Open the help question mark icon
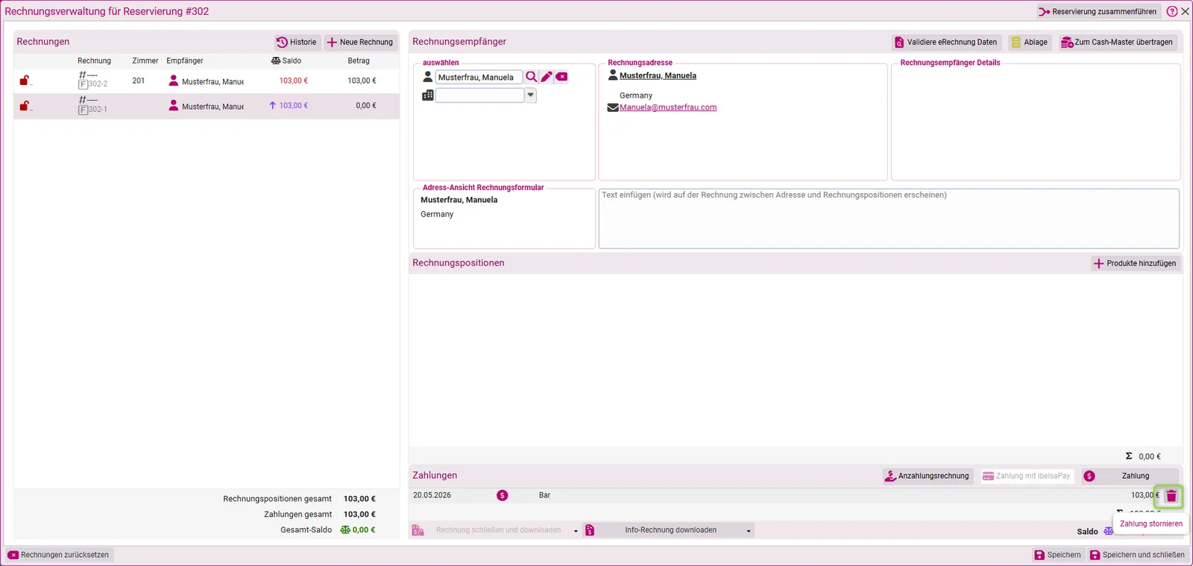Screen dimensions: 1193x566 click(1172, 11)
